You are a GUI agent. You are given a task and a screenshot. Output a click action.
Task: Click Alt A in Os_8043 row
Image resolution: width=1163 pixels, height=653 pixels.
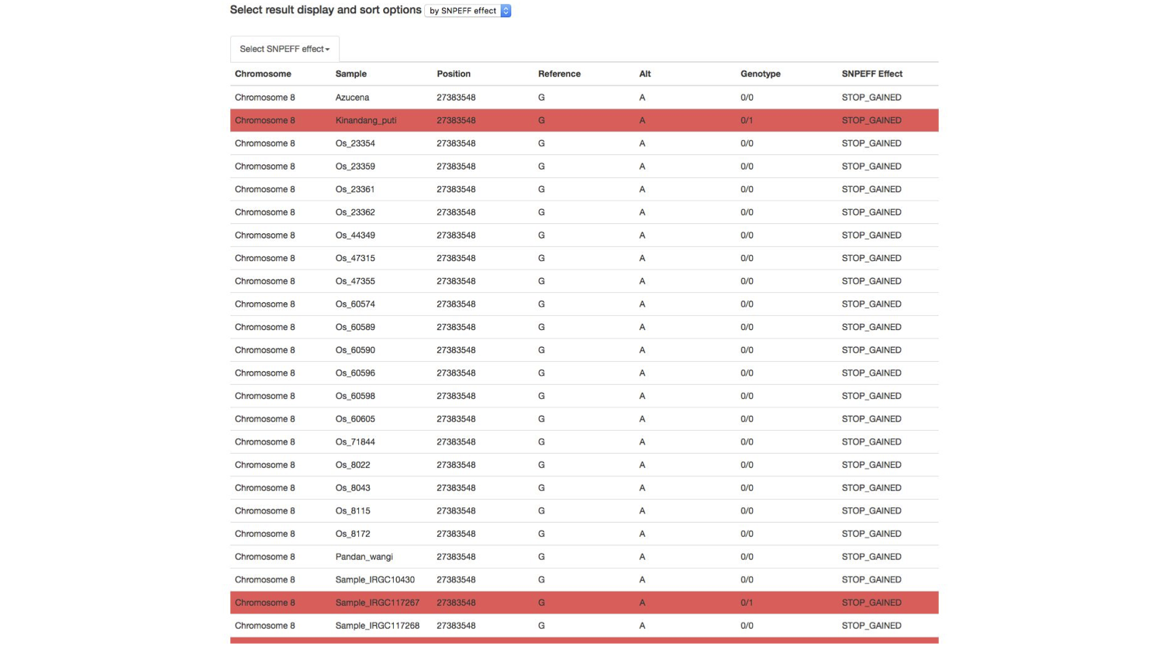tap(642, 488)
